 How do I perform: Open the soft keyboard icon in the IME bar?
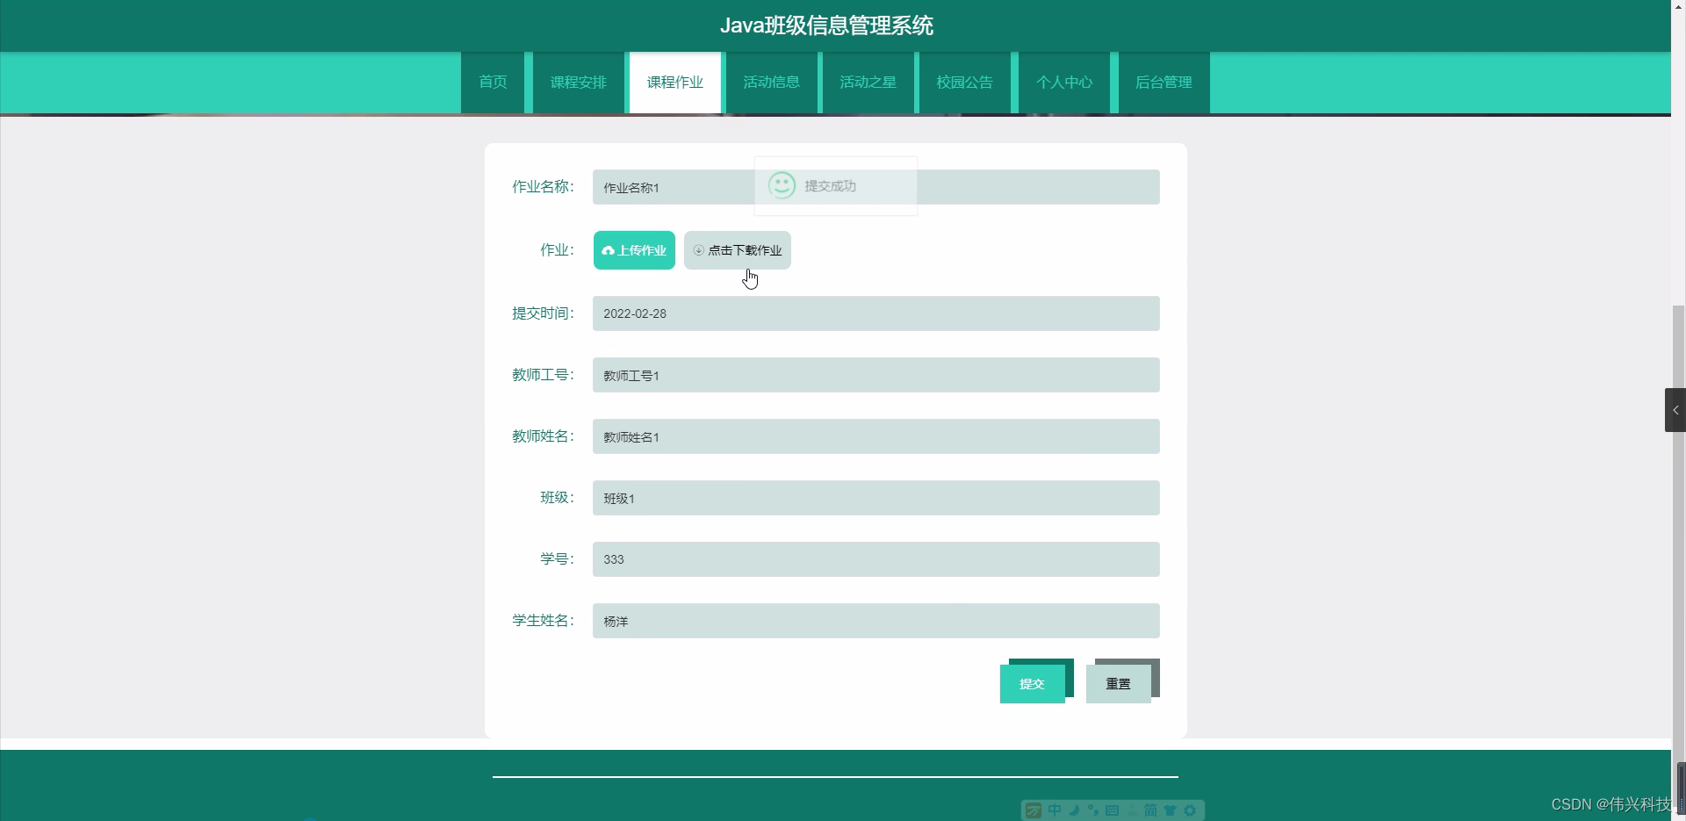click(1112, 810)
